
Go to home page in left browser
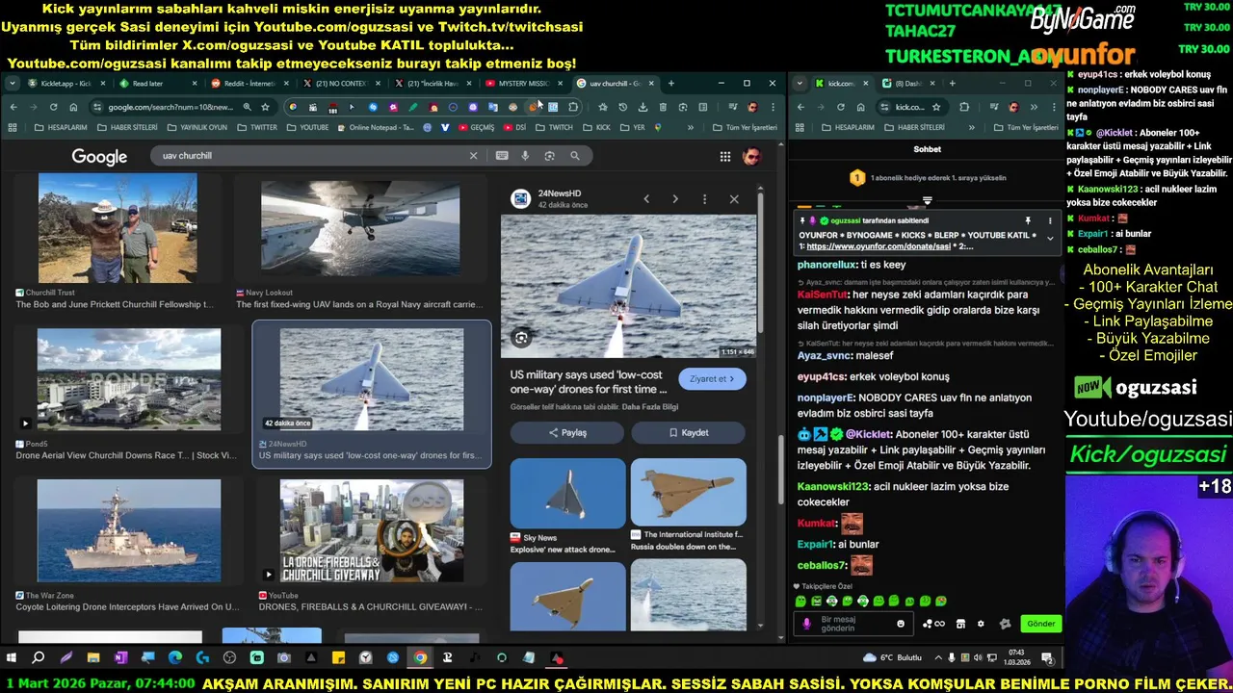73,107
